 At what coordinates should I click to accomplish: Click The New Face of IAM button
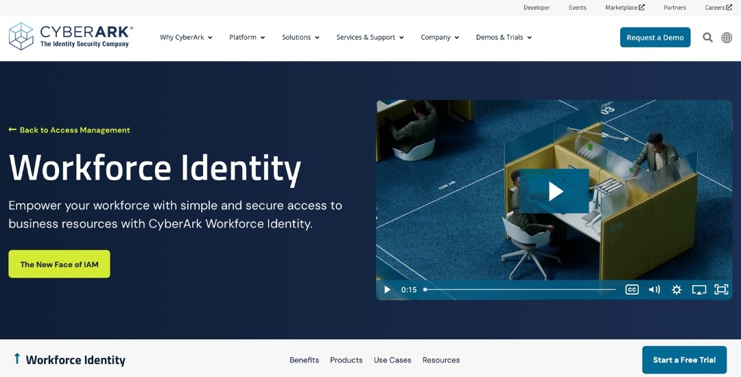coord(59,264)
